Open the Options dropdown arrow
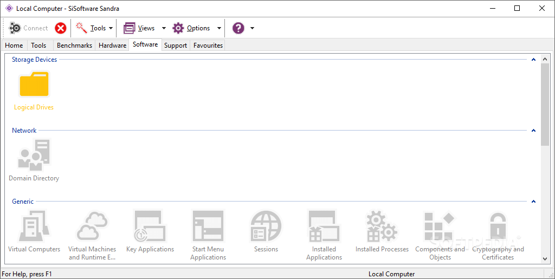Image resolution: width=555 pixels, height=279 pixels. (x=219, y=28)
